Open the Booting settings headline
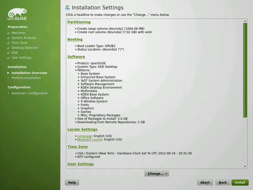Viewport: 253px width, 190px height. tap(75, 39)
